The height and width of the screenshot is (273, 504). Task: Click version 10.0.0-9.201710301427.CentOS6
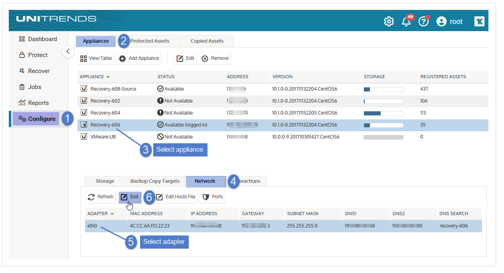[306, 137]
